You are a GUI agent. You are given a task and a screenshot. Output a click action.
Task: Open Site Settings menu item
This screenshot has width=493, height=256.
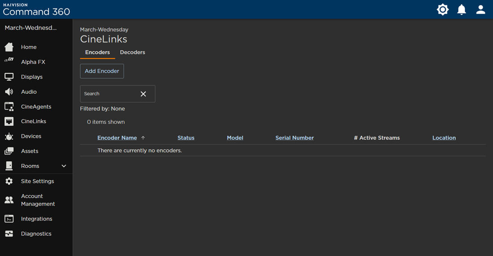(36, 181)
